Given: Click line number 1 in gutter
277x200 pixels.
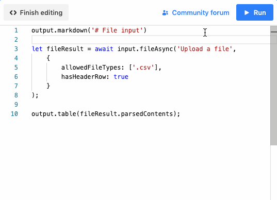Looking at the screenshot, I should click(x=16, y=30).
